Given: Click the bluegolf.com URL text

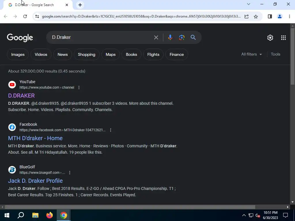Looking at the screenshot, I should (x=42, y=173).
